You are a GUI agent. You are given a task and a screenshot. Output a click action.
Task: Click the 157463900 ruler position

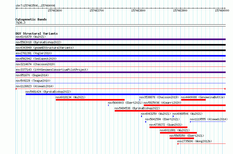(180, 10)
